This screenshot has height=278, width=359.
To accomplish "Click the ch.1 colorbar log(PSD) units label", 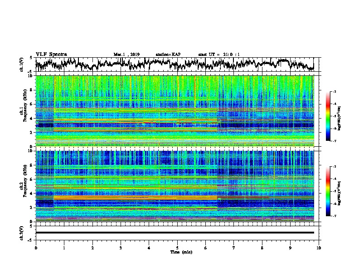I will pos(340,118).
